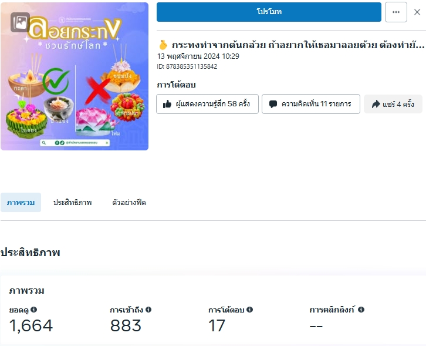The image size is (426, 346).
Task: Click the share arrow showing 4 shares
Action: (x=393, y=104)
